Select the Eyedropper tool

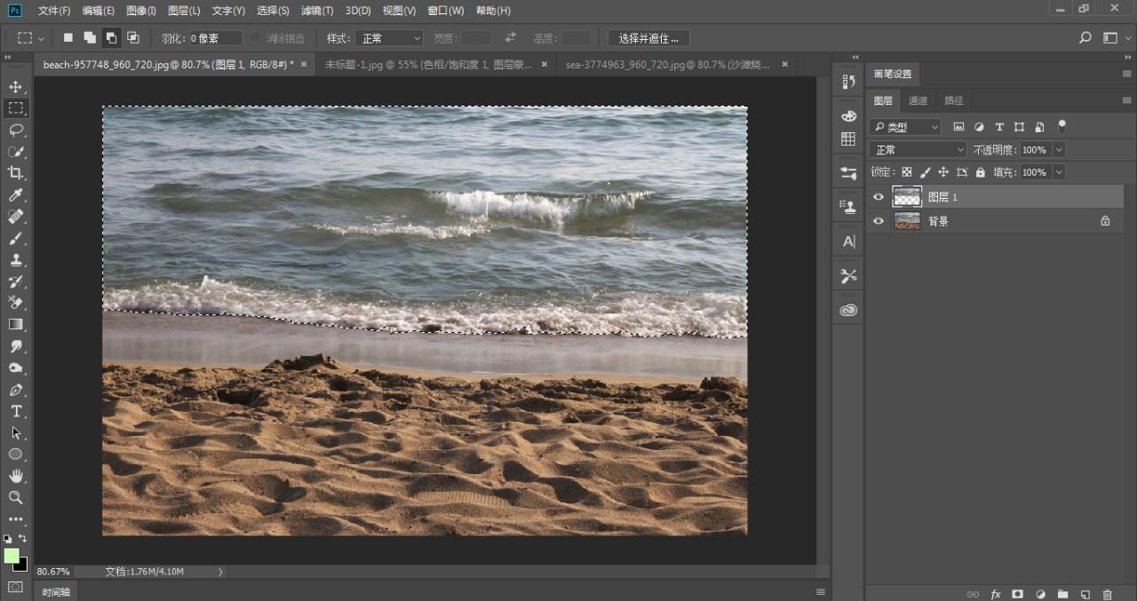point(16,195)
